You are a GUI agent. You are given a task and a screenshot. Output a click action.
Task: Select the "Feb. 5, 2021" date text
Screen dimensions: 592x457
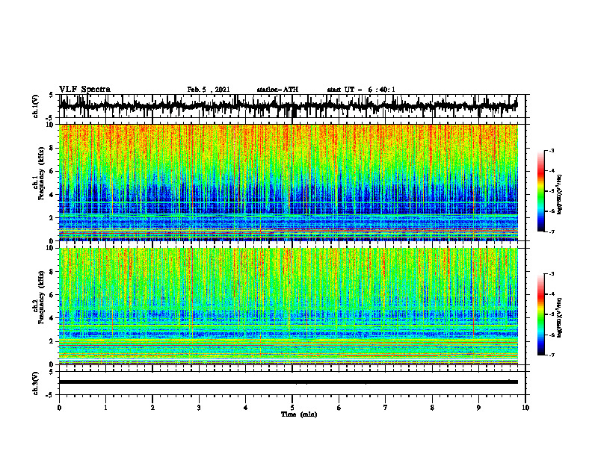click(x=209, y=90)
